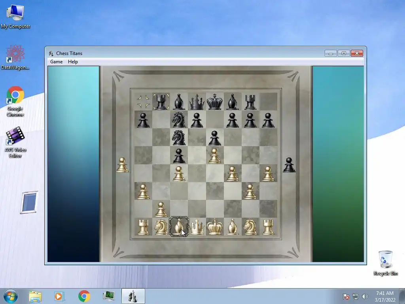Select the white king
The width and height of the screenshot is (405, 304).
click(215, 226)
